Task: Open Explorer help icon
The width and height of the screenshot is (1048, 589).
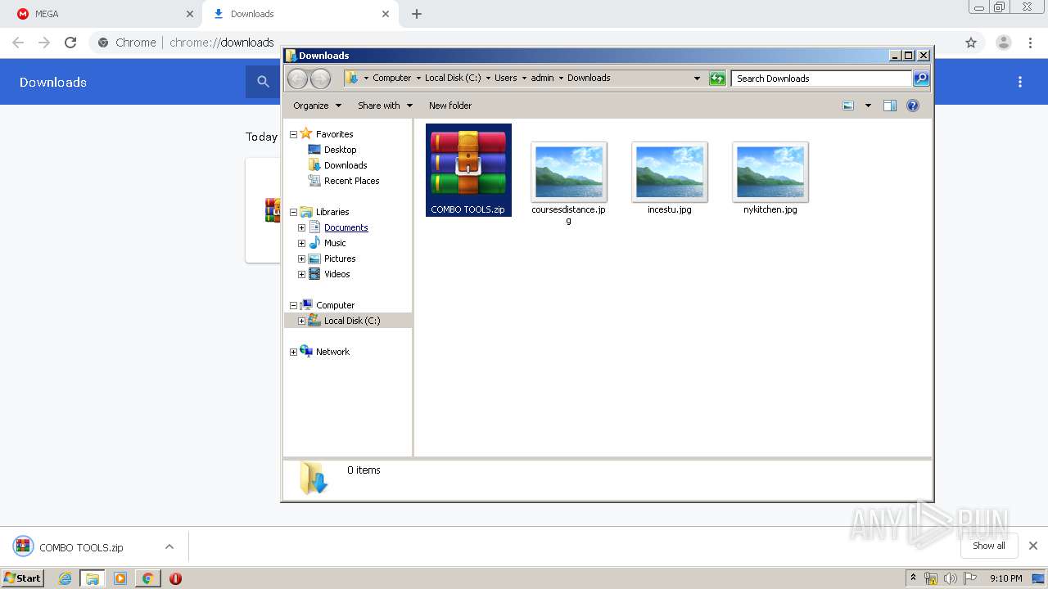Action: (x=913, y=106)
